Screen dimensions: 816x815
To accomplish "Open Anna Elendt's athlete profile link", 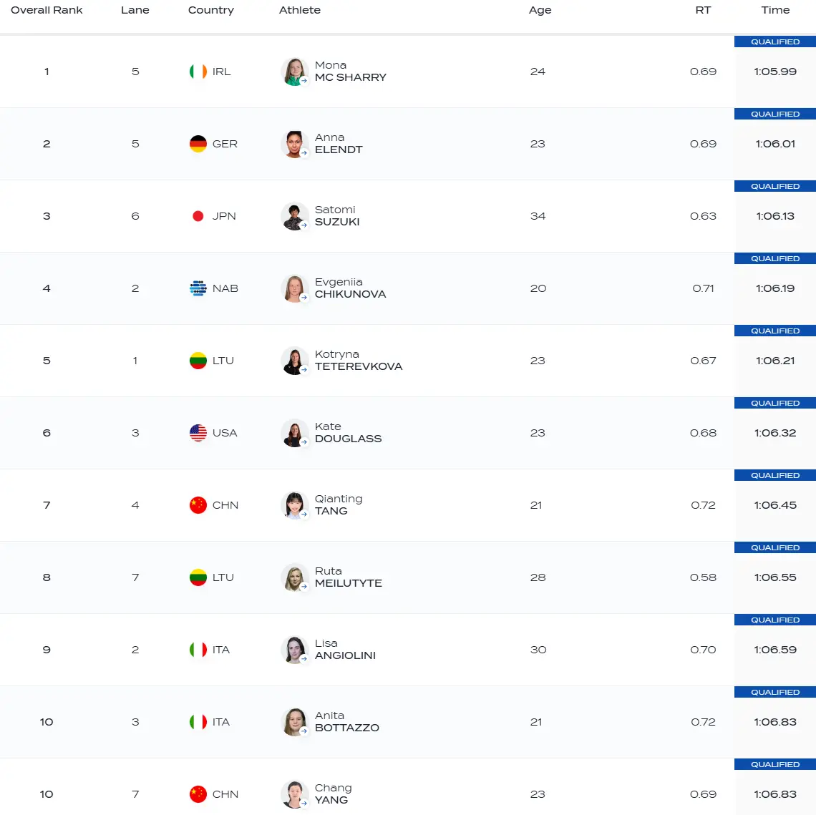I will [339, 144].
